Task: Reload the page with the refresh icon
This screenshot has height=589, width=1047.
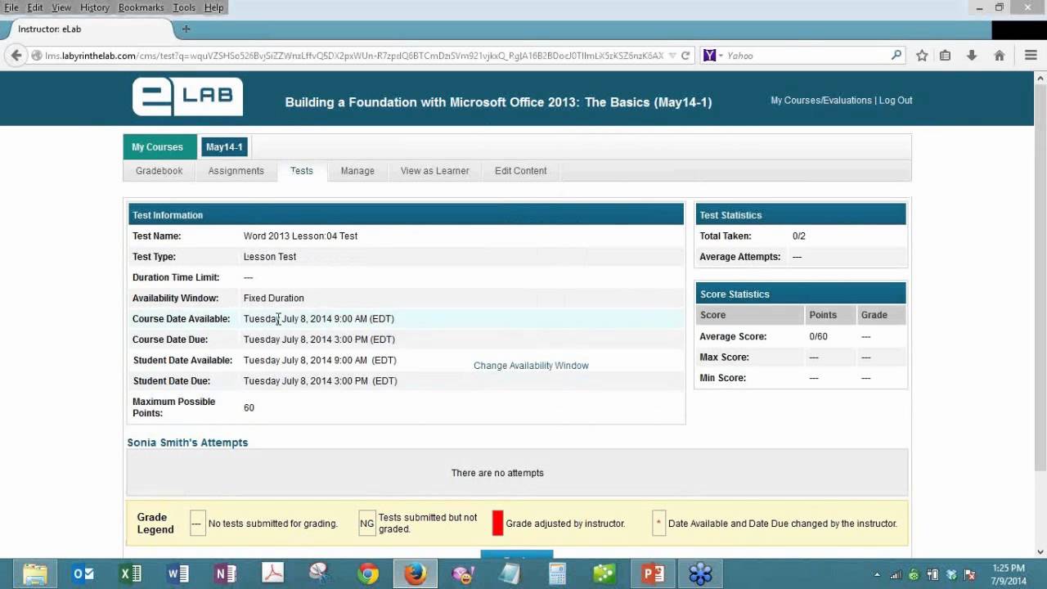Action: pos(685,56)
